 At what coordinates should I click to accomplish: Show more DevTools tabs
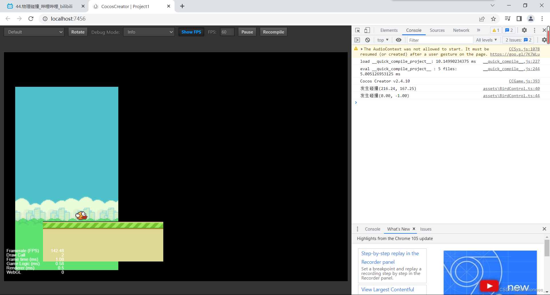click(x=478, y=30)
